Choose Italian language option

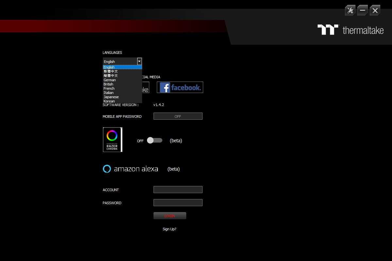click(108, 93)
